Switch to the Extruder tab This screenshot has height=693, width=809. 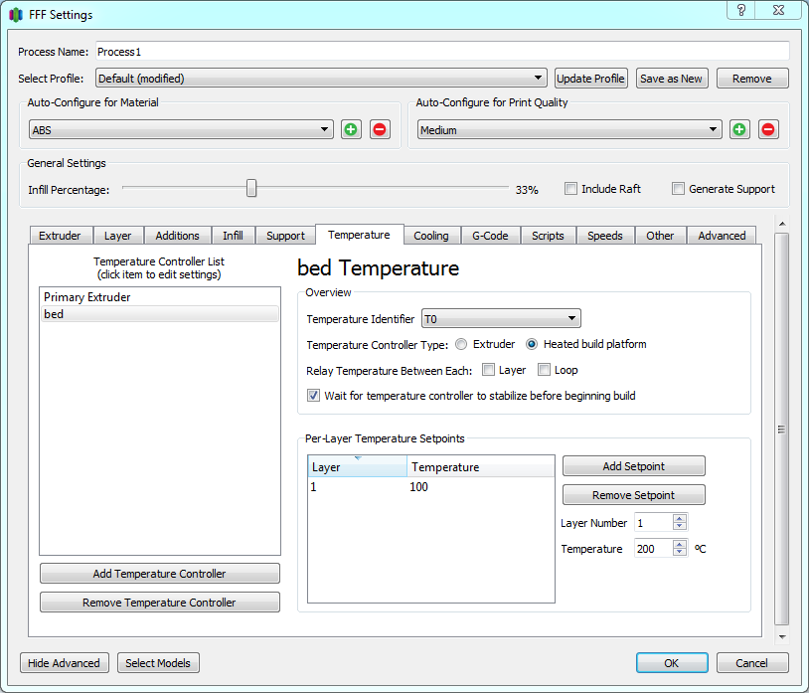click(60, 236)
